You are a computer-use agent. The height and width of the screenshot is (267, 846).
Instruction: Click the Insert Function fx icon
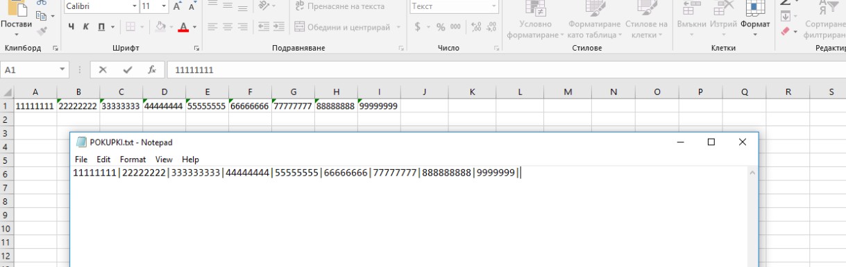pyautogui.click(x=151, y=70)
